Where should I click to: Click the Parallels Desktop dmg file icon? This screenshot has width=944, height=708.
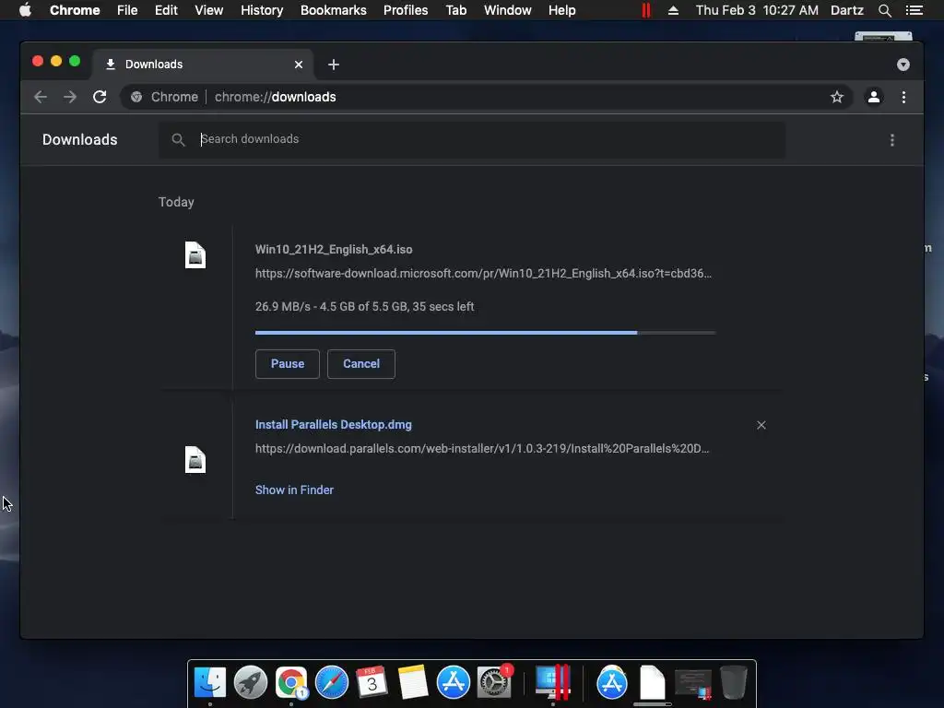(x=195, y=459)
